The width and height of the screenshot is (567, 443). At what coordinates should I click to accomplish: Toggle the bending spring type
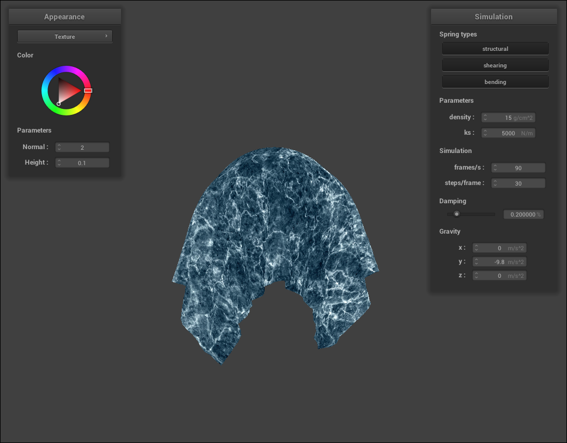point(495,82)
